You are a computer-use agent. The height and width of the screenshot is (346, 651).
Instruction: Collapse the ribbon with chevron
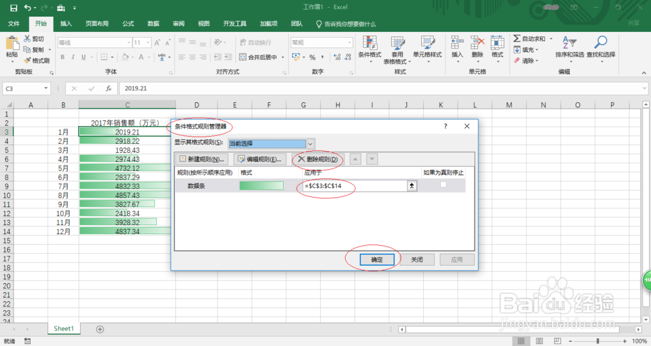(x=644, y=73)
